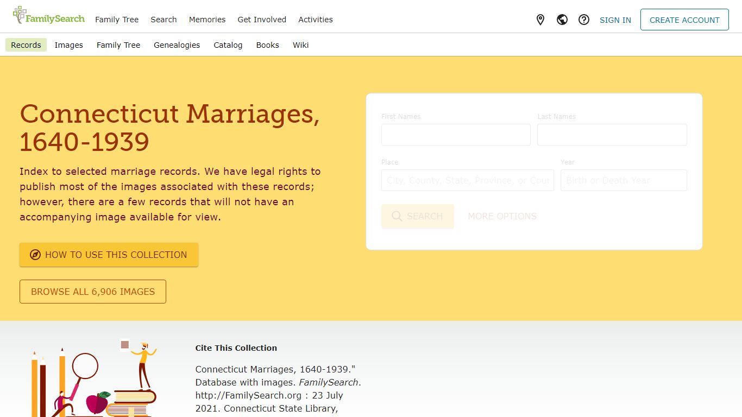
Task: Focus the Last Names input field
Action: click(612, 135)
